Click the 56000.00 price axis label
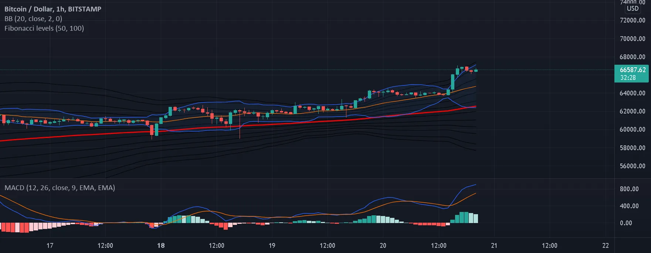The image size is (651, 253). 633,166
